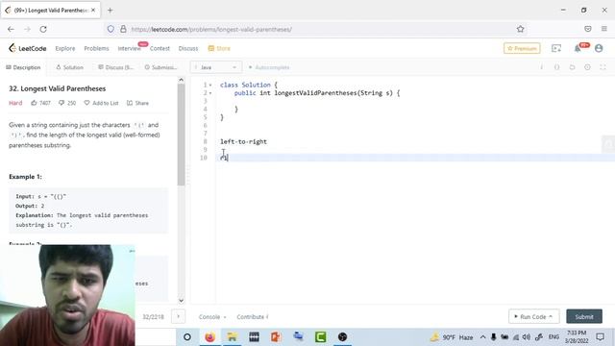
Task: Click the description panel scroll up arrow
Action: point(181,80)
